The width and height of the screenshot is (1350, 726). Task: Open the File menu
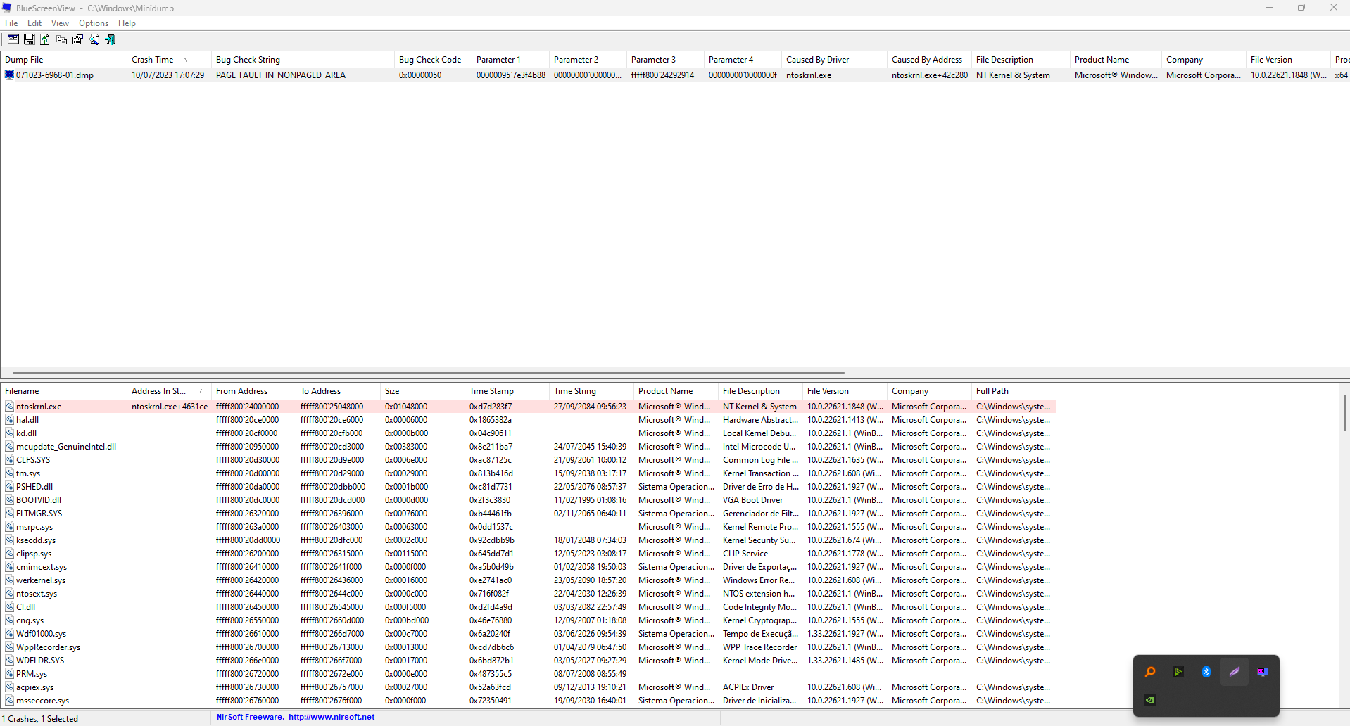coord(11,23)
